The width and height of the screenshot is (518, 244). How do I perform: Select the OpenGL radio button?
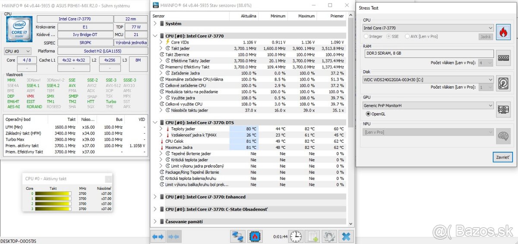[x=368, y=114]
